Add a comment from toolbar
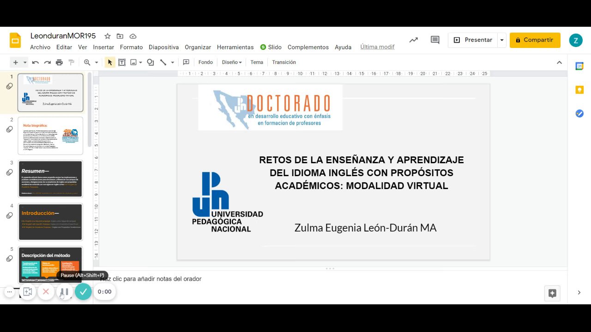The image size is (591, 332). pyautogui.click(x=186, y=62)
